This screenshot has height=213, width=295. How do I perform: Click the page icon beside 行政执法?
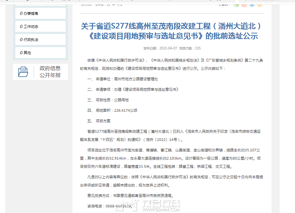point(21,40)
